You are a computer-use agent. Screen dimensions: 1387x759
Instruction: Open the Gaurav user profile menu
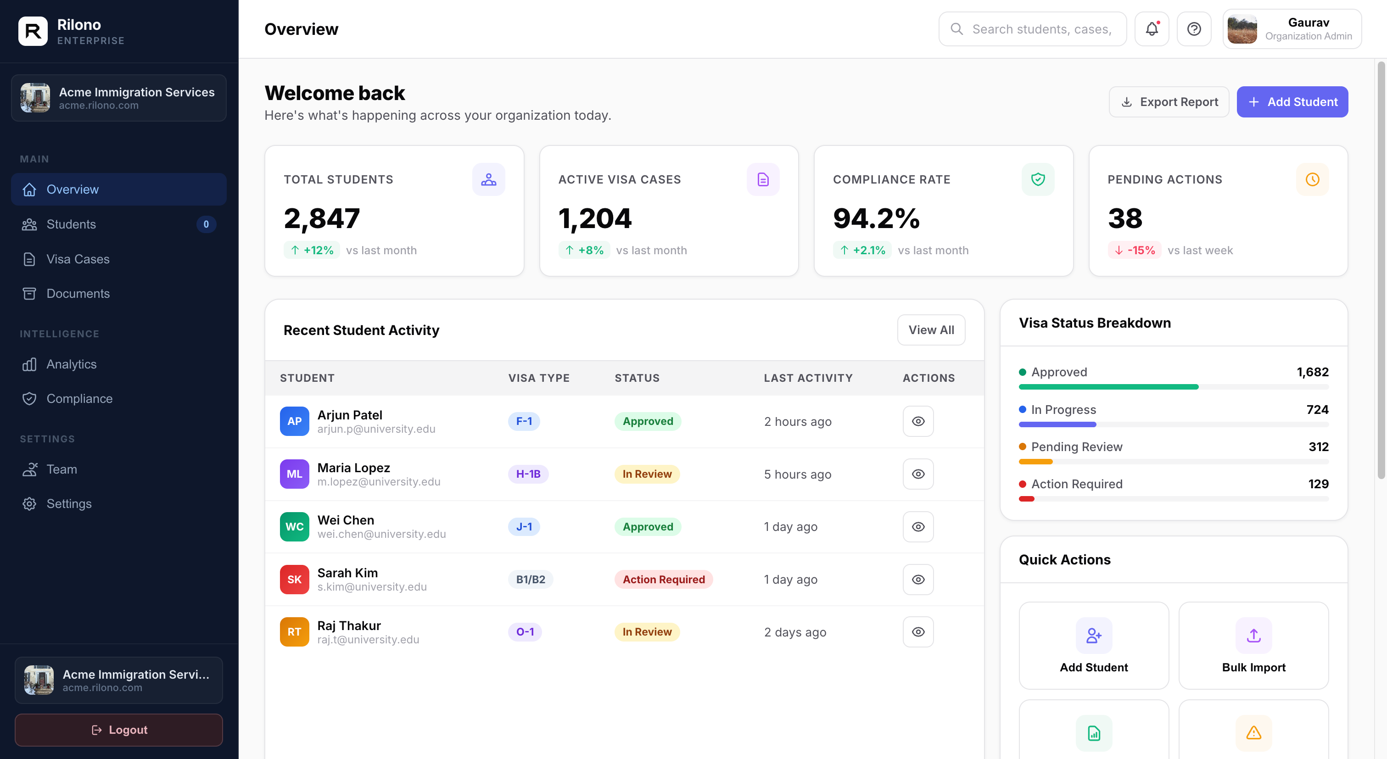pos(1292,29)
